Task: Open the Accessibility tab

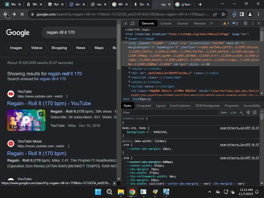Action: tap(252, 105)
